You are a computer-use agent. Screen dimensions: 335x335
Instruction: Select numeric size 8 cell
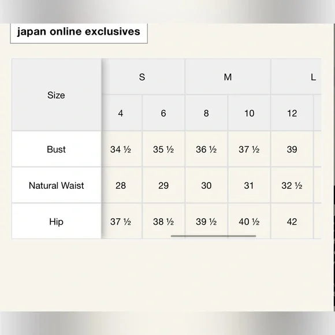[206, 113]
